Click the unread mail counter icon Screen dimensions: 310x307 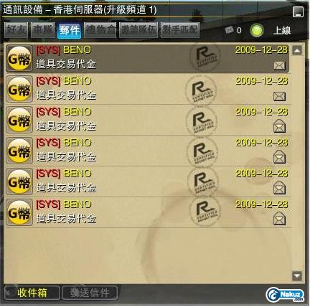coord(230,30)
